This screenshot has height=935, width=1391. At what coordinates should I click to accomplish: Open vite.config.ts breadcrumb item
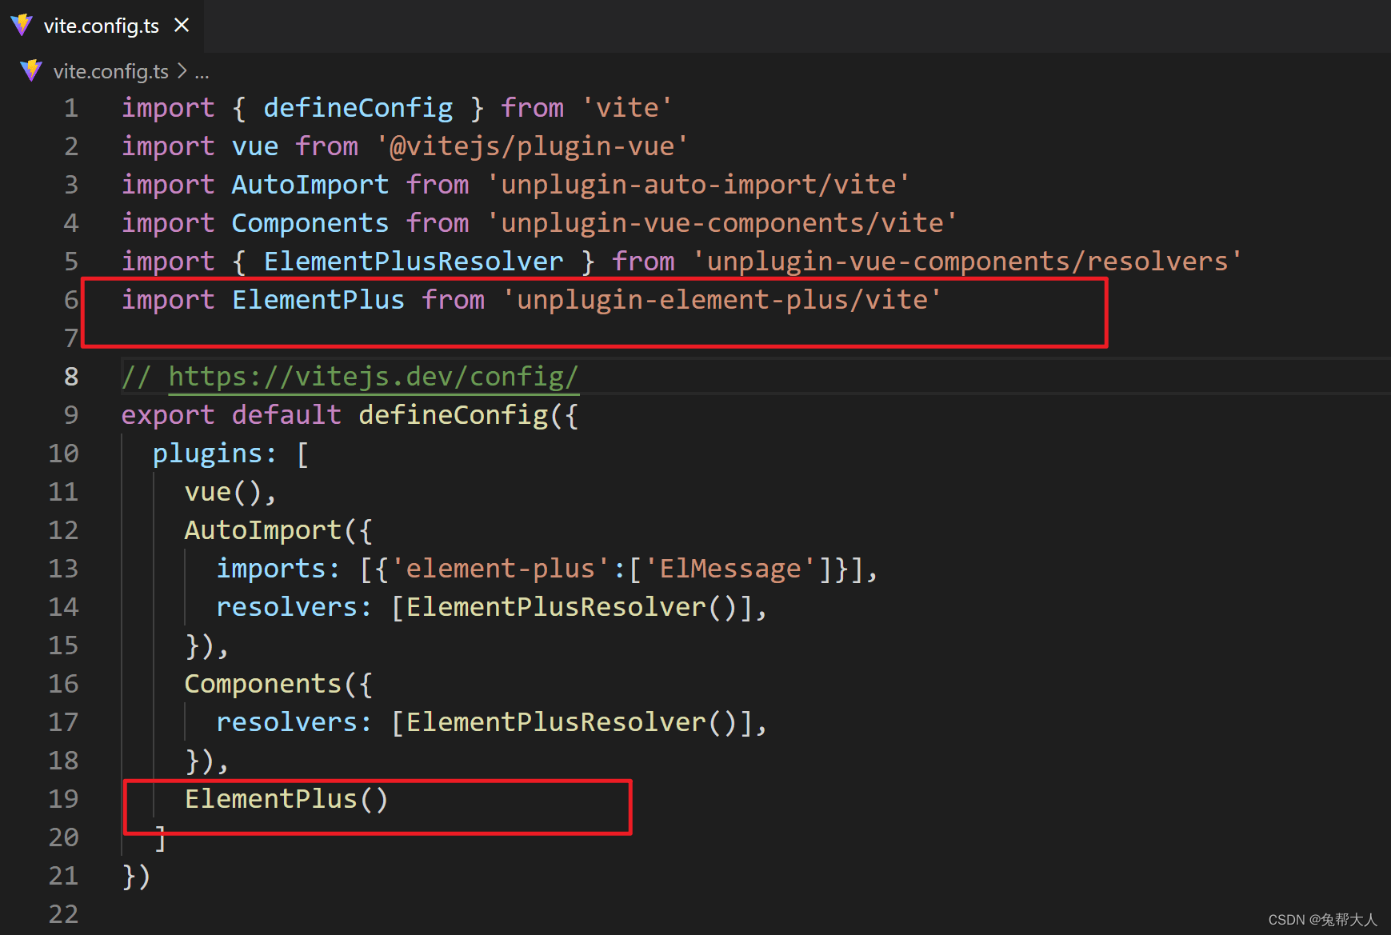coord(110,71)
